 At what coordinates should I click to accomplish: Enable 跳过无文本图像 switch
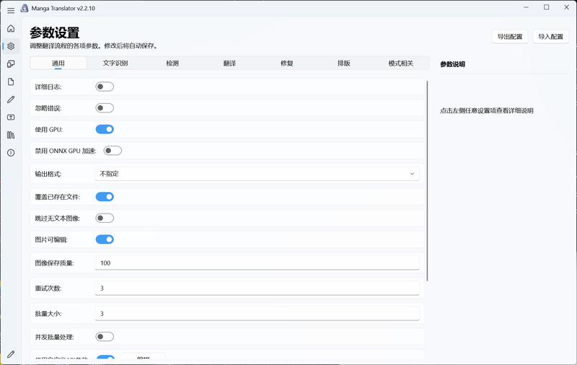point(105,218)
